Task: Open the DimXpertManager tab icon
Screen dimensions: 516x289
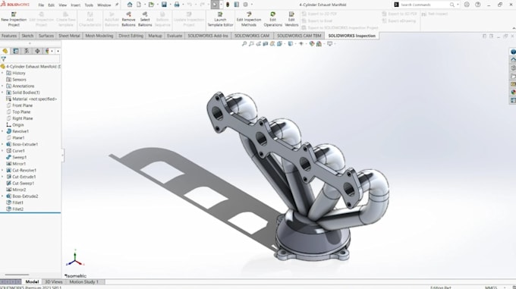Action: tap(37, 51)
